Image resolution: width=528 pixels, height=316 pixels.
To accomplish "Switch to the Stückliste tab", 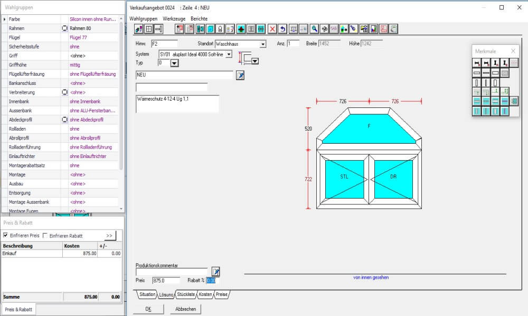I will [x=186, y=294].
